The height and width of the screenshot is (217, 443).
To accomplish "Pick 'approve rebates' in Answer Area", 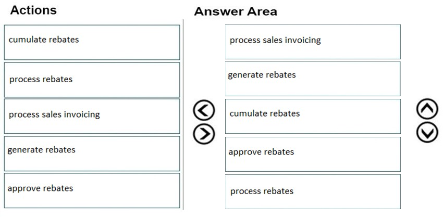I will [x=313, y=154].
